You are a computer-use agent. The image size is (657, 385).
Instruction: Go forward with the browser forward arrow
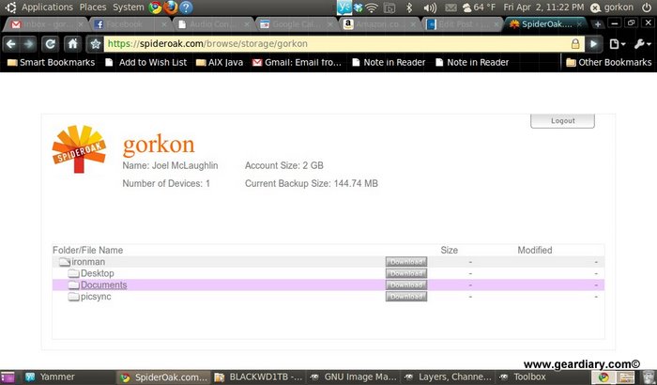tap(28, 43)
